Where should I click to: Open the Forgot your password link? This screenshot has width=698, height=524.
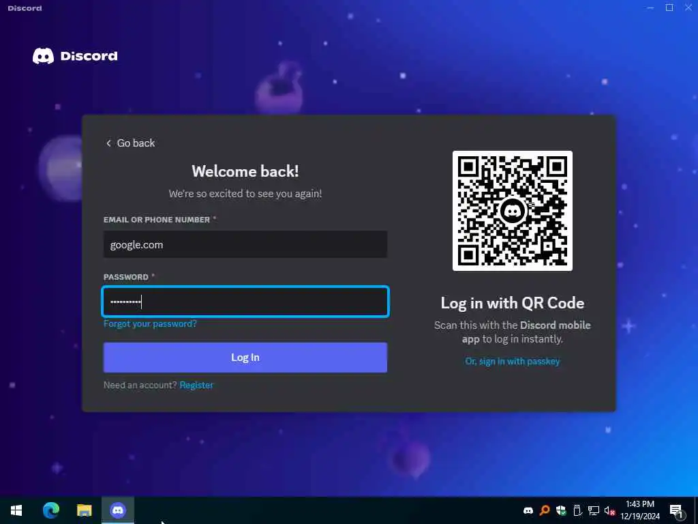[x=150, y=324]
